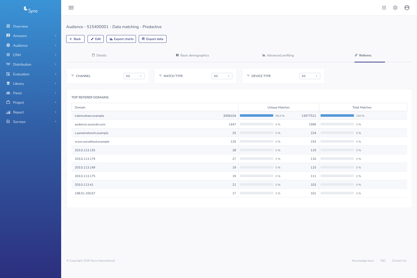Click the Edit button
417x278 pixels.
(x=96, y=39)
